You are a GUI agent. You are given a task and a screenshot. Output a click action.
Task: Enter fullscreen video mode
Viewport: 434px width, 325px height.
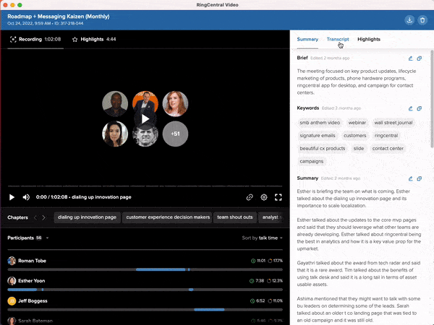click(x=278, y=196)
